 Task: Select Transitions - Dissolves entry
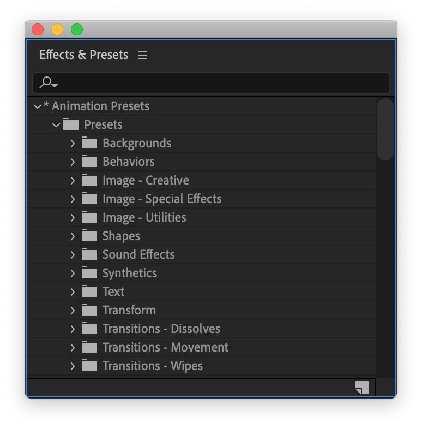pyautogui.click(x=161, y=329)
